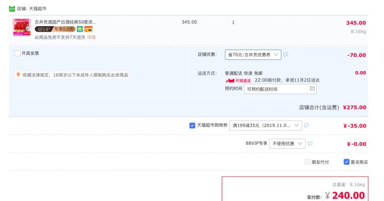Click the 22:00前付款 delivery promise text

(287, 80)
